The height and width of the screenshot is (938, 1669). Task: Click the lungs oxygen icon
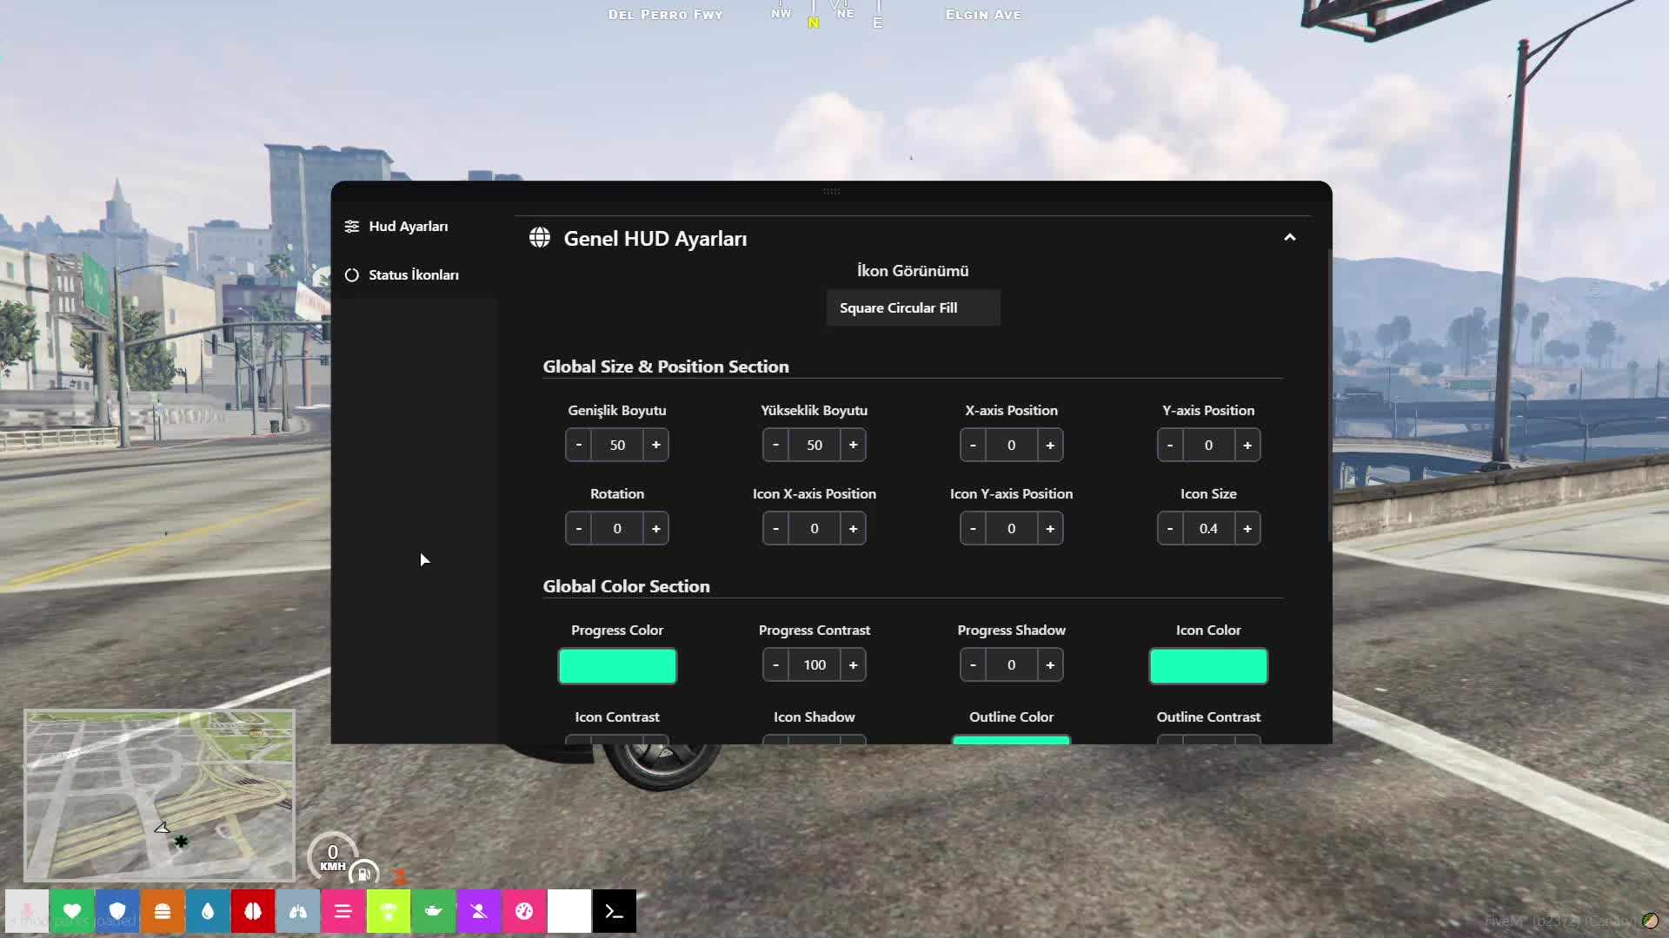pos(298,911)
